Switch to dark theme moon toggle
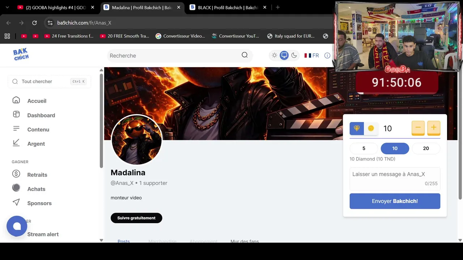The height and width of the screenshot is (260, 463). 294,55
